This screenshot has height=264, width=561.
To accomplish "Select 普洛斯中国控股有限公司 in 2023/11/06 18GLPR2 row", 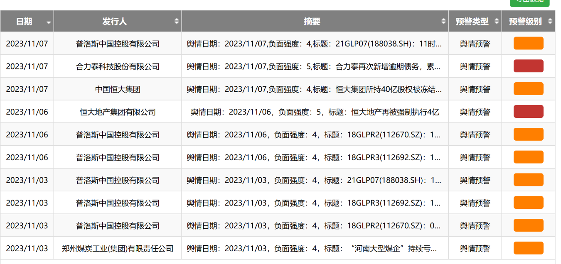I will point(118,135).
